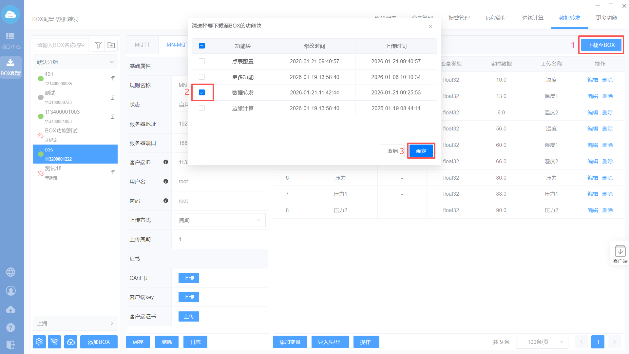Click the add group folder icon

[111, 45]
